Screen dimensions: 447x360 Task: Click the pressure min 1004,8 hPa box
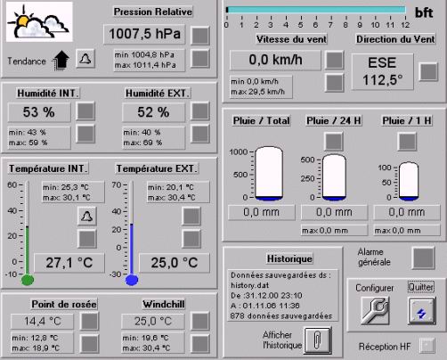coord(149,60)
